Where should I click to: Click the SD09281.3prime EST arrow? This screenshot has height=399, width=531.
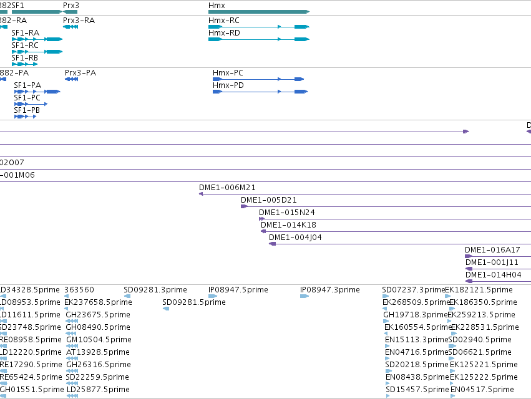(127, 296)
